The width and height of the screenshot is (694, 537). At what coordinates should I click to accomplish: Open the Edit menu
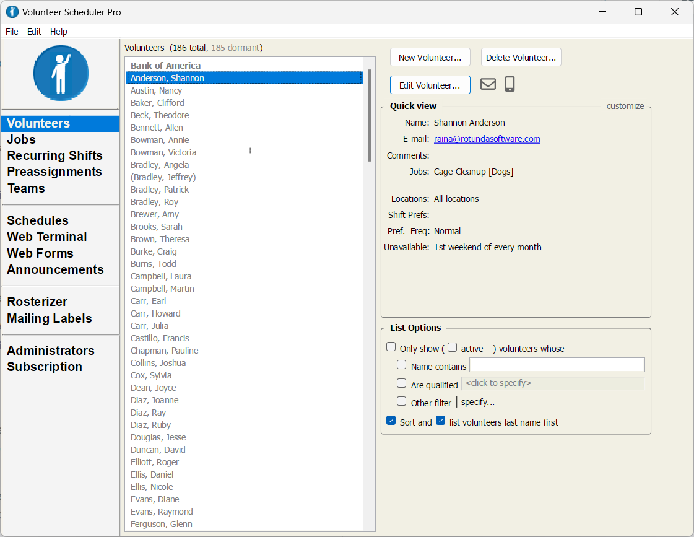pos(34,32)
